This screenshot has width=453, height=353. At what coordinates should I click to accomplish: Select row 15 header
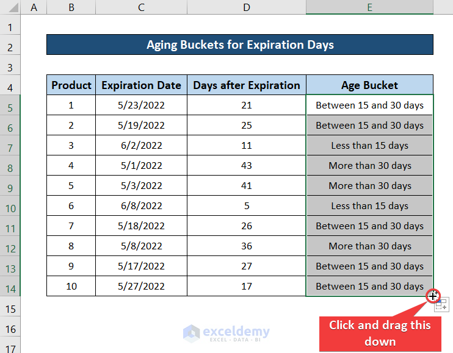10,308
